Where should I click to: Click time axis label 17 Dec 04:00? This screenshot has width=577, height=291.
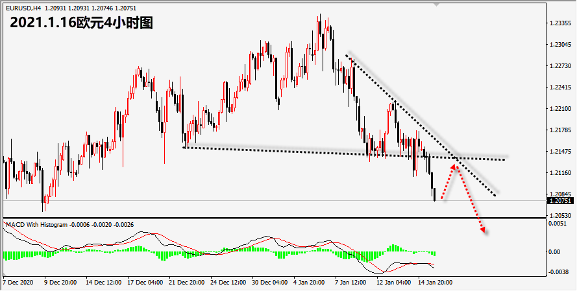click(x=145, y=283)
